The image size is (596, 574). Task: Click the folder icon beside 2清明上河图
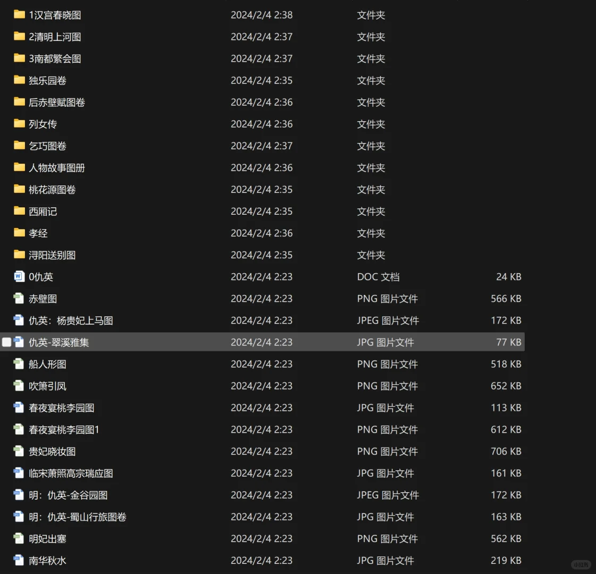19,36
